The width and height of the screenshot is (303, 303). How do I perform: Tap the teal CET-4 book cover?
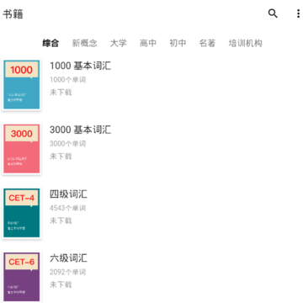22,213
